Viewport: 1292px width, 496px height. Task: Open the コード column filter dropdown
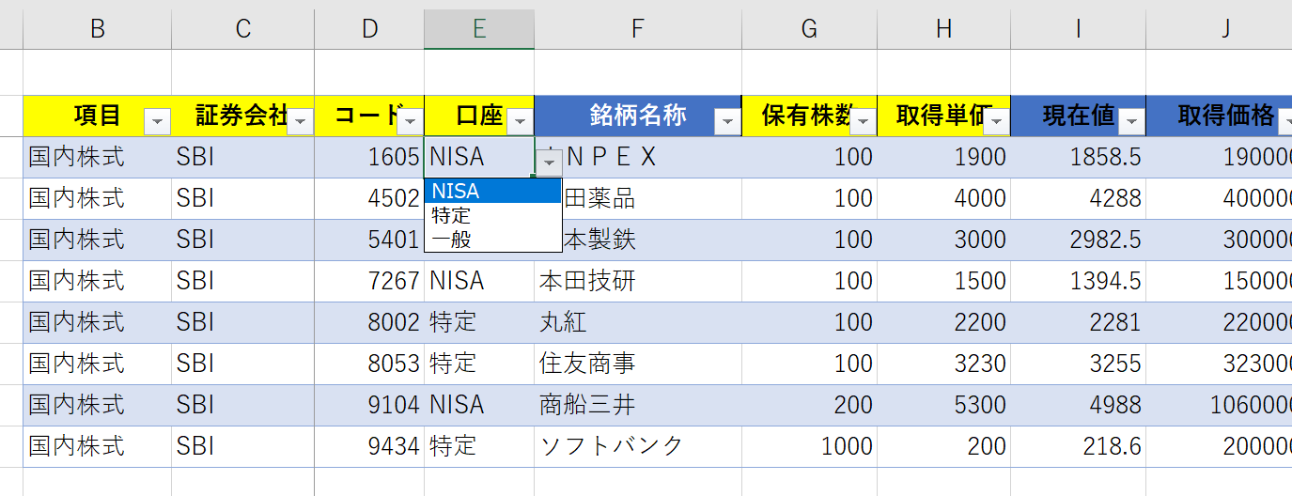point(411,121)
